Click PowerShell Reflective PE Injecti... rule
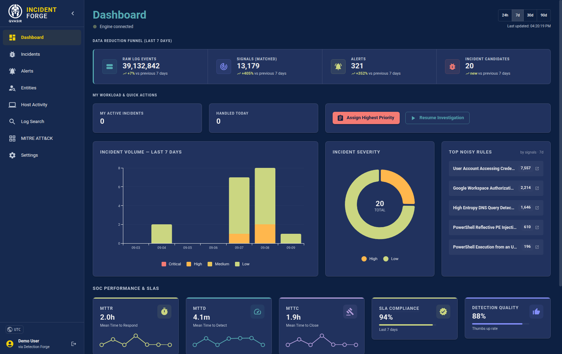This screenshot has height=354, width=562. pyautogui.click(x=496, y=227)
